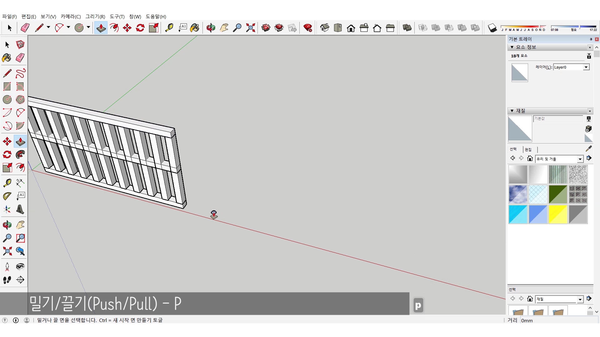The height and width of the screenshot is (337, 600).
Task: Switch to the 편집 materials tab
Action: tap(528, 149)
